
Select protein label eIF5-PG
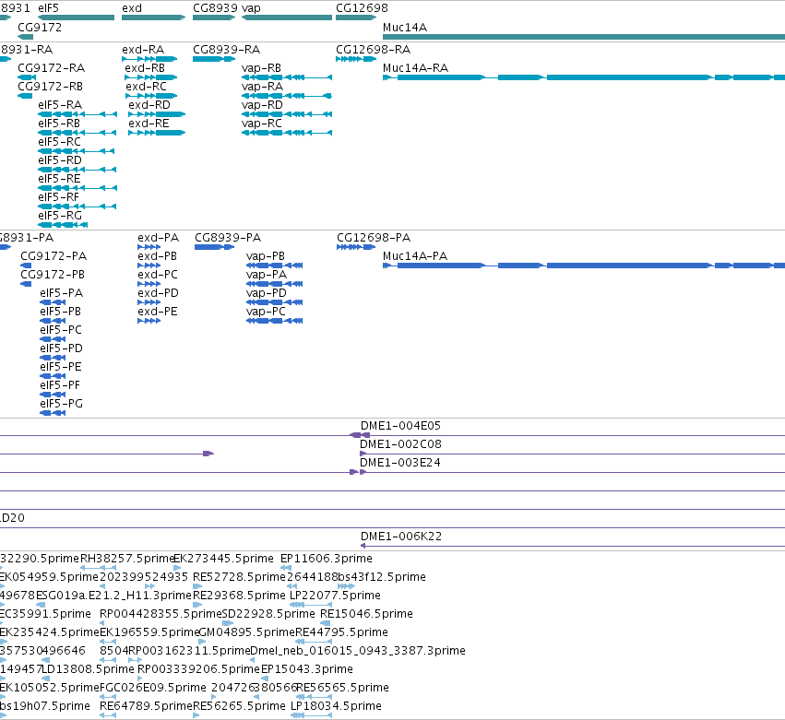click(x=62, y=403)
